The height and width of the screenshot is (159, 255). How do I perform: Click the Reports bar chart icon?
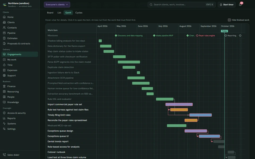click(x=4, y=118)
